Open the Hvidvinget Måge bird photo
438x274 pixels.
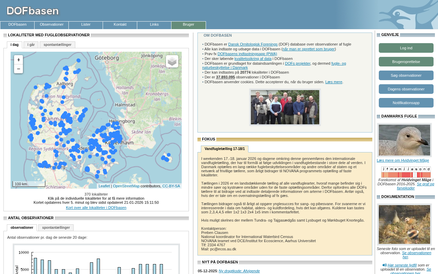[404, 140]
